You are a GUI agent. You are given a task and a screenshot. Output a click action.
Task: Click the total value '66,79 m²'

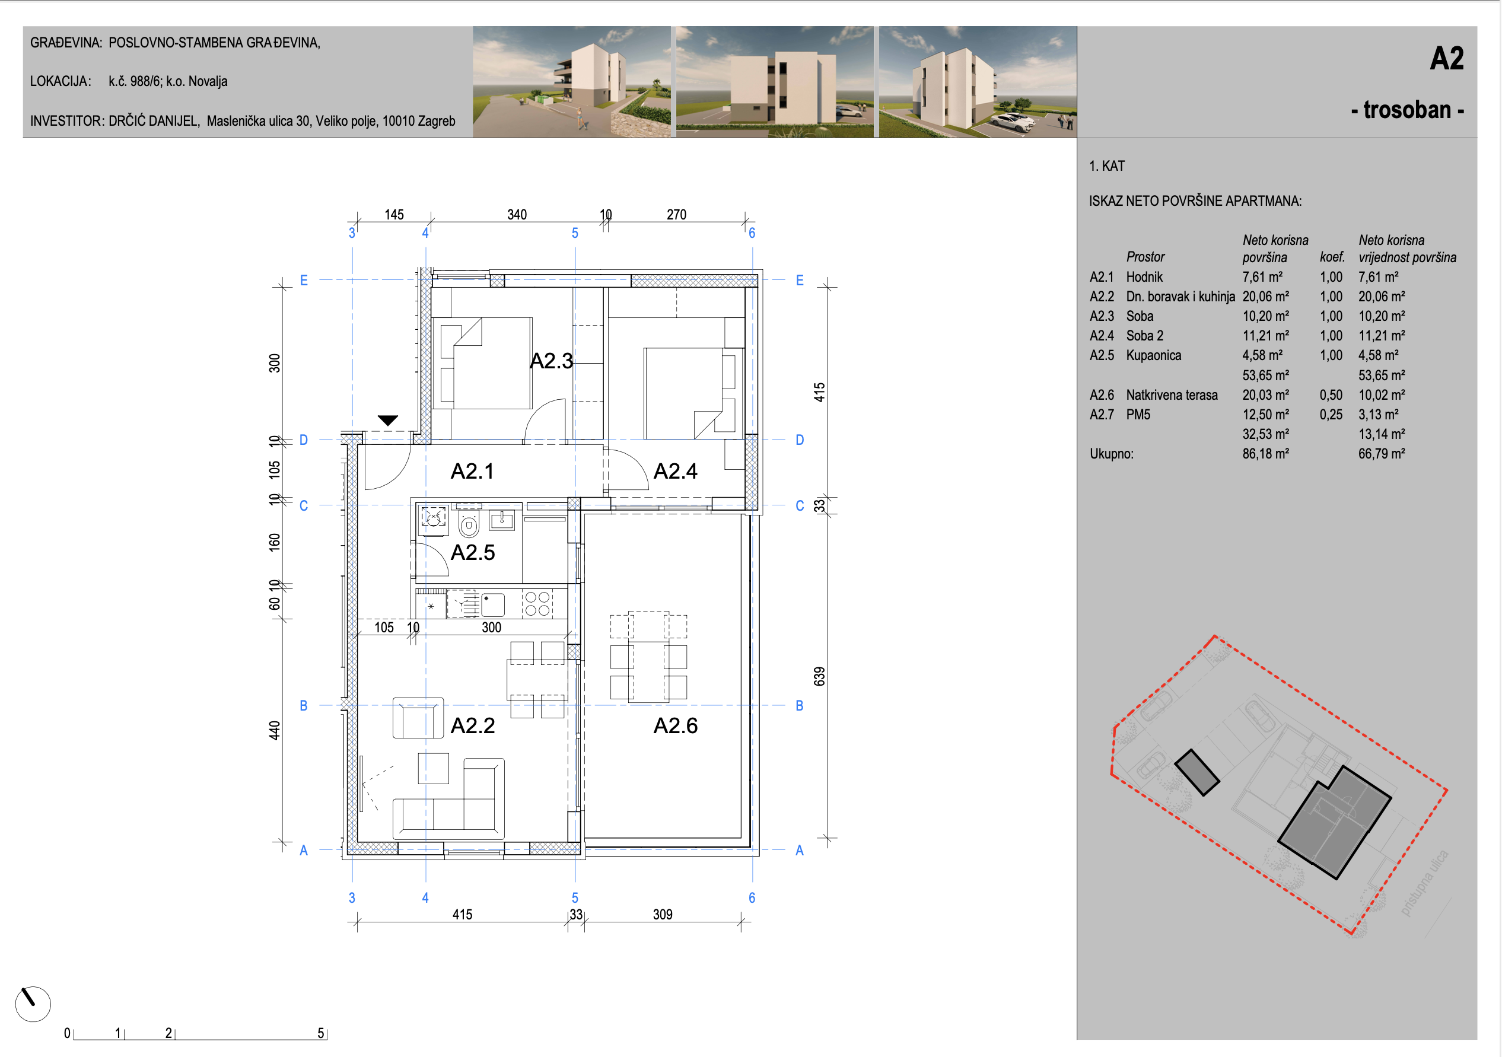click(1382, 453)
